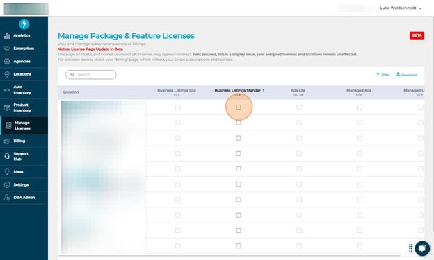Click the Download text link
Image resolution: width=434 pixels, height=260 pixels.
(x=410, y=75)
